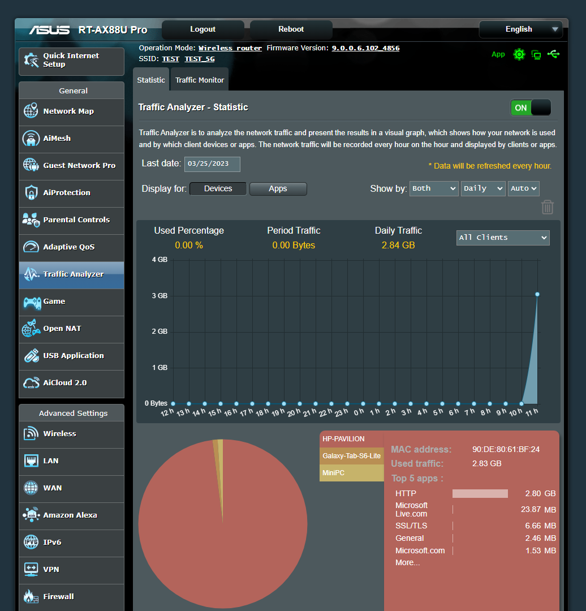
Task: Switch to the Statistic tab
Action: [151, 80]
